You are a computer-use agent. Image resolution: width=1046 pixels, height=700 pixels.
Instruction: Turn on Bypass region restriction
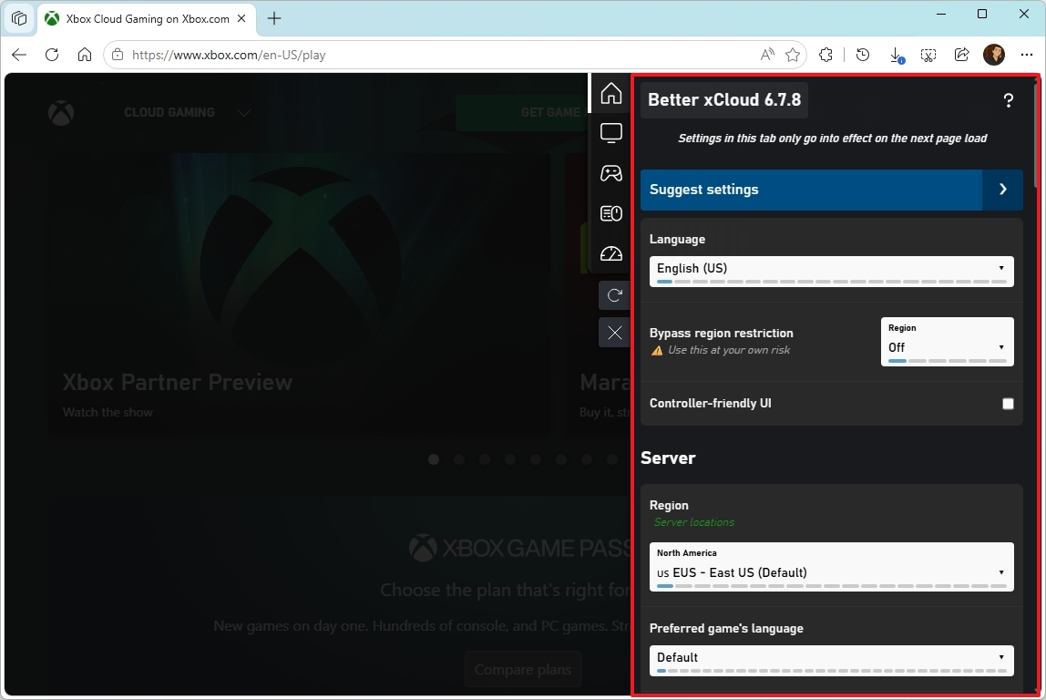(947, 346)
